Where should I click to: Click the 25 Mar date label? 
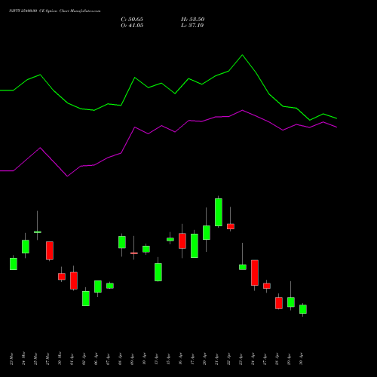click(35, 359)
